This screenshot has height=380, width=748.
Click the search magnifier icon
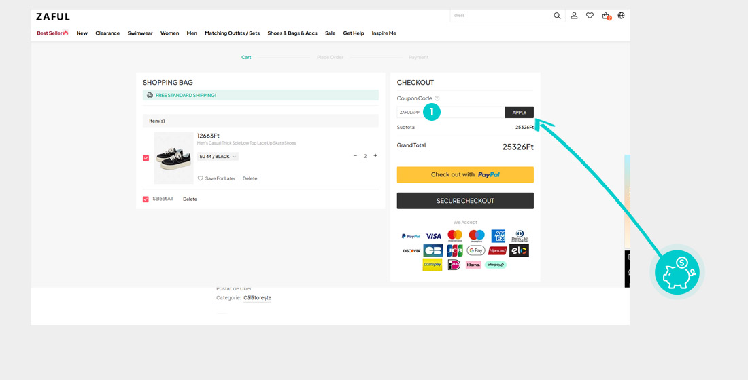(x=557, y=16)
